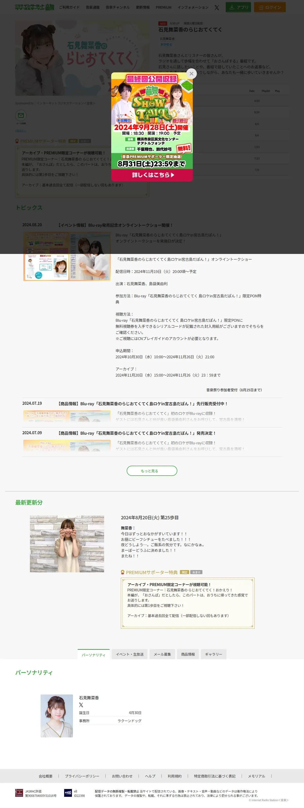Screen dimensions: 304x808
Task: Select the イベント・生放送 tab
Action: point(130,654)
